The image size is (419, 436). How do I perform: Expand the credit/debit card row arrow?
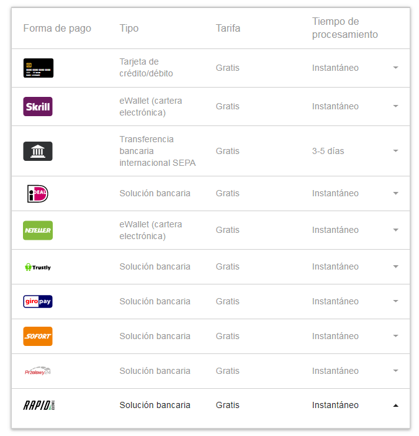pos(395,68)
